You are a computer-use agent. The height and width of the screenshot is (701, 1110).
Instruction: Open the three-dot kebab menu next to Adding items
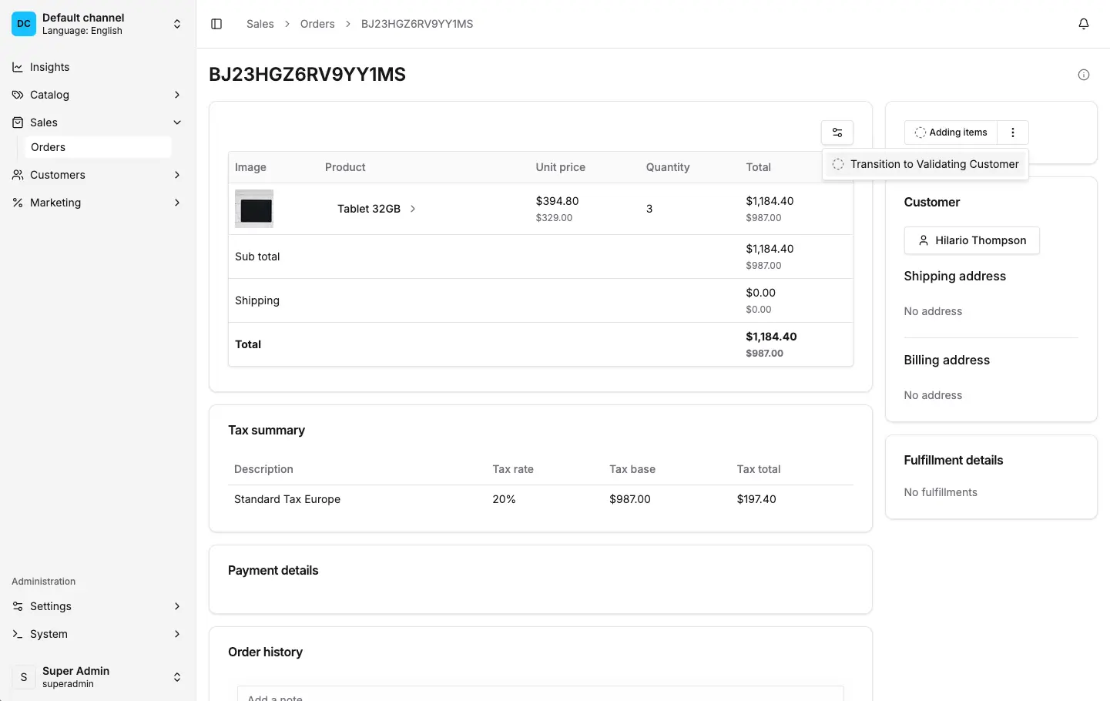click(x=1013, y=132)
